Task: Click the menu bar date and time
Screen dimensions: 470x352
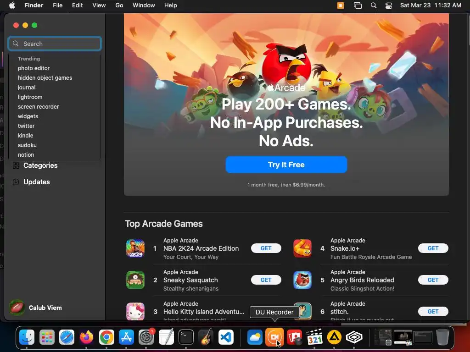Action: pos(431,5)
